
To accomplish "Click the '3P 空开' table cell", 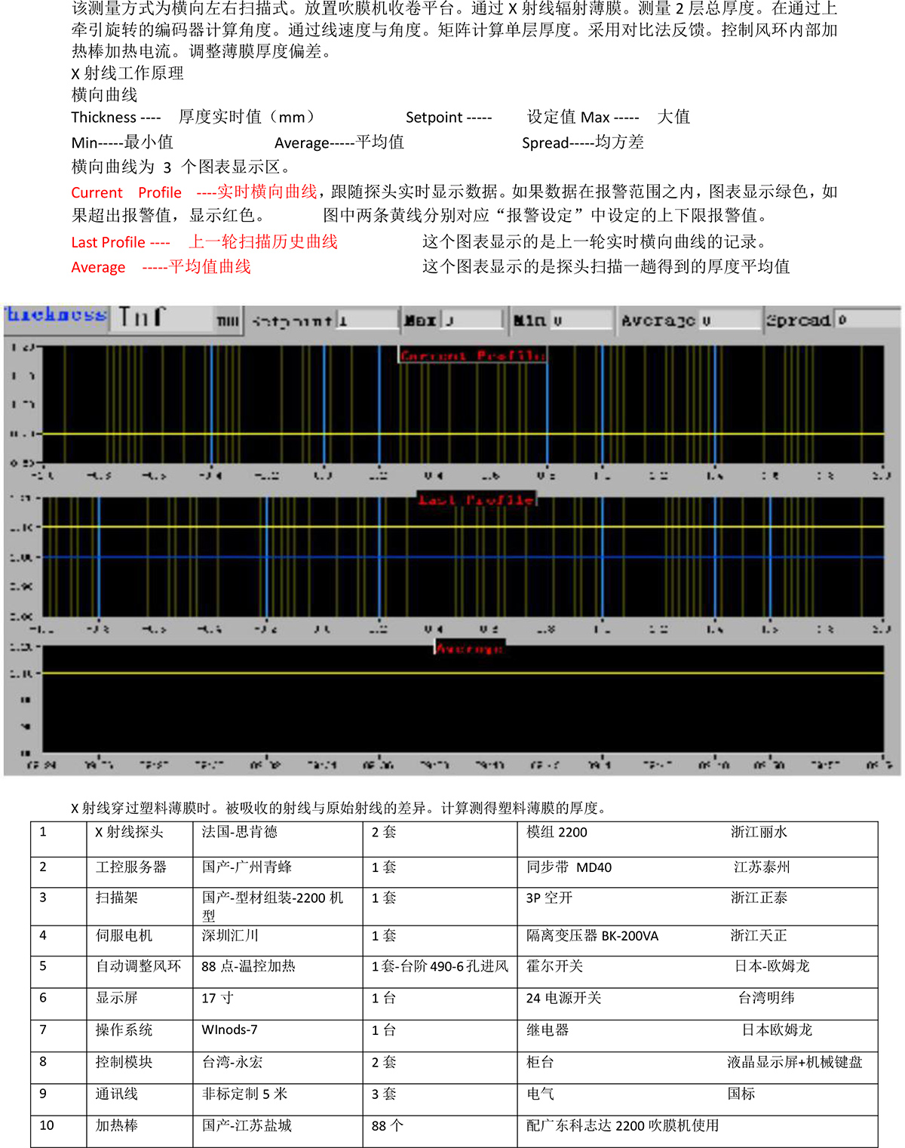I will coord(549,898).
